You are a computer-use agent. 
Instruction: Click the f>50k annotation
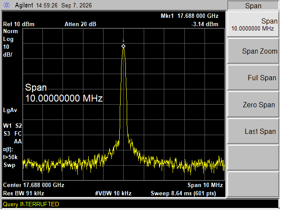[x=10, y=157]
